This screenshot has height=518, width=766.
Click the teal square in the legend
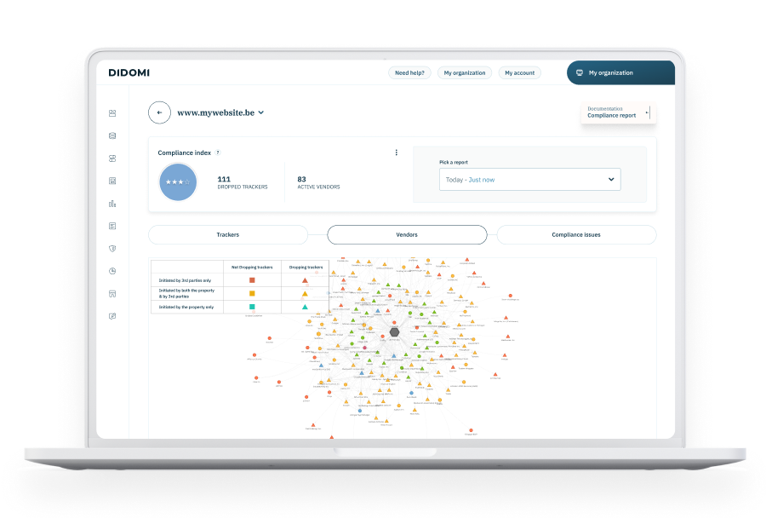(x=252, y=307)
